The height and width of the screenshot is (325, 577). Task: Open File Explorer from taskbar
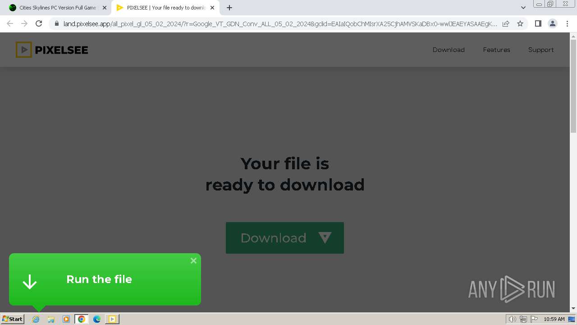click(x=51, y=319)
